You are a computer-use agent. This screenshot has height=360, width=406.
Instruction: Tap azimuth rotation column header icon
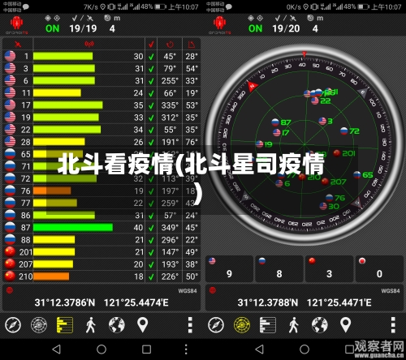tap(170, 45)
